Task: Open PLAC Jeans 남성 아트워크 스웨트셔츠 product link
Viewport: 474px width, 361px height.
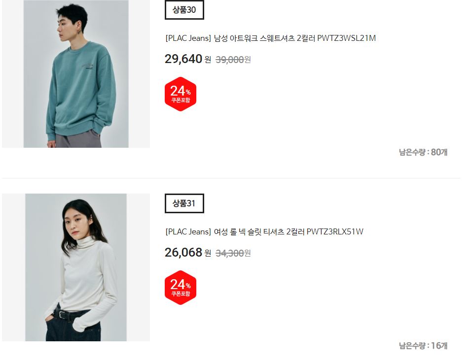Action: [x=271, y=38]
